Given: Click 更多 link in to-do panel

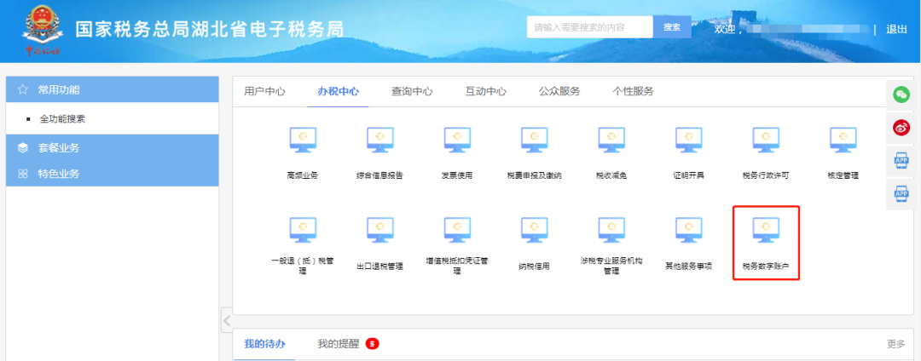Looking at the screenshot, I should coord(895,344).
